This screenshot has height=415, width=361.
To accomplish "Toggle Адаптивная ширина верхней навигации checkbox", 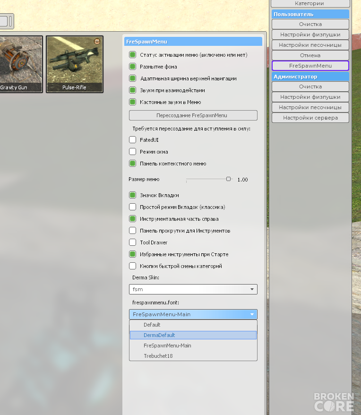I will [133, 78].
